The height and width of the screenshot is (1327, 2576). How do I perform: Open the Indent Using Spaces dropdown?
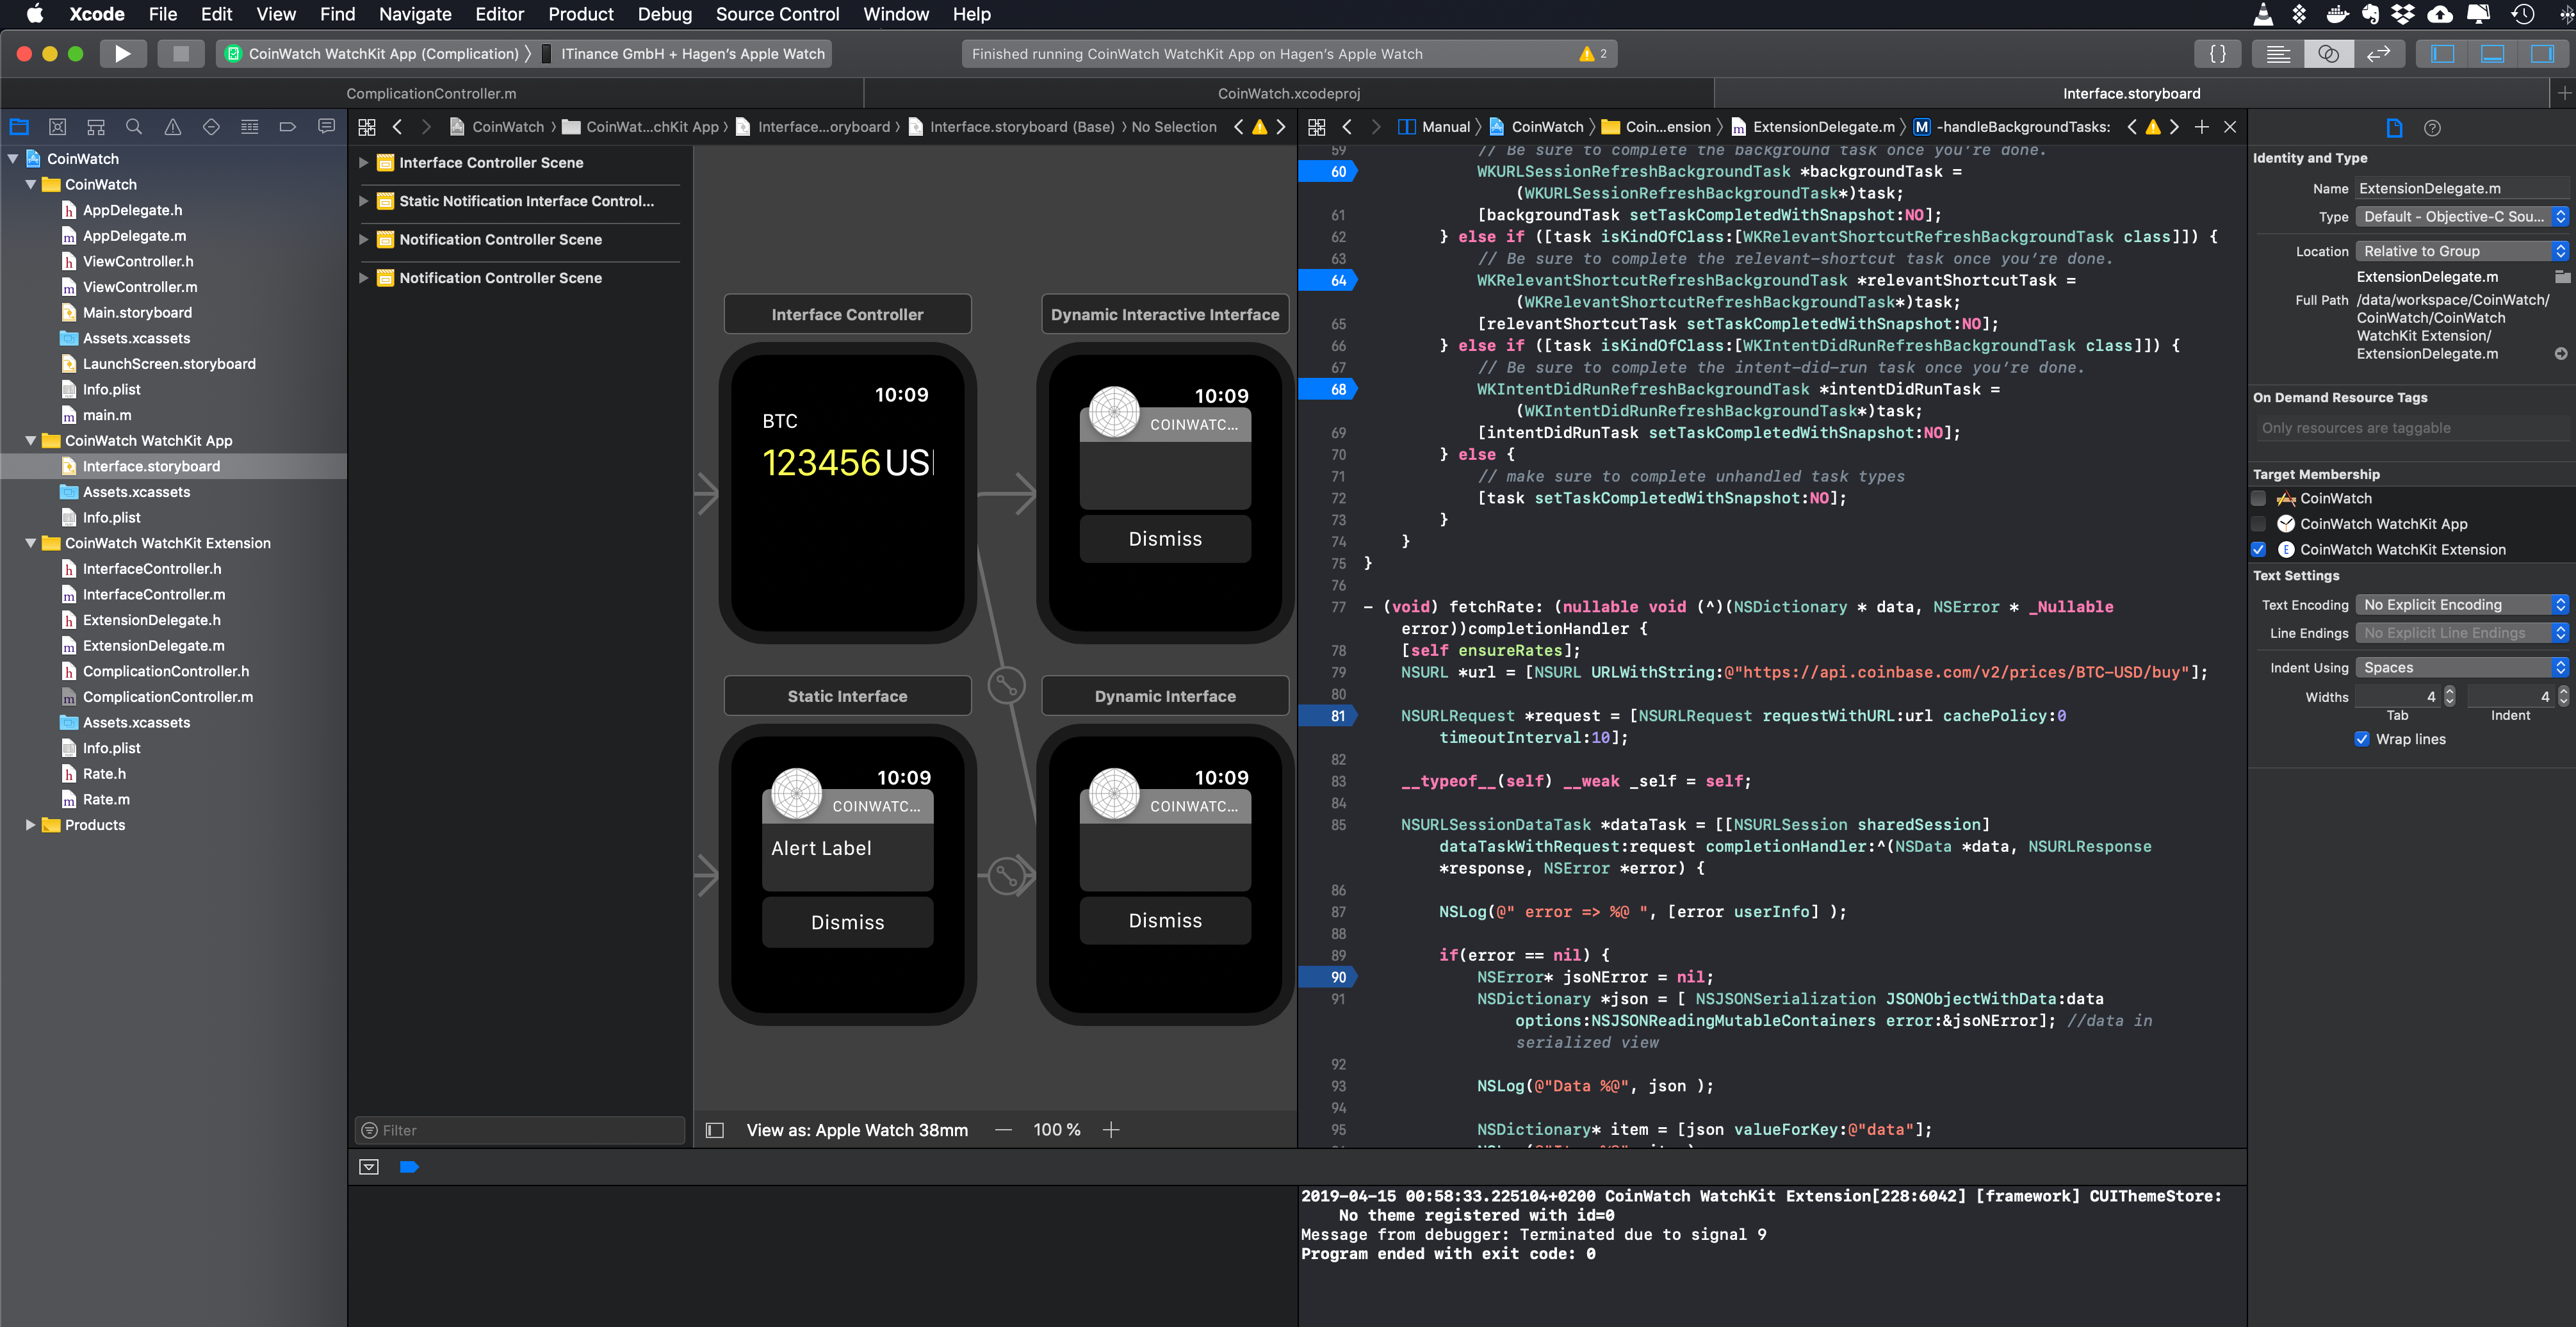tap(2462, 668)
